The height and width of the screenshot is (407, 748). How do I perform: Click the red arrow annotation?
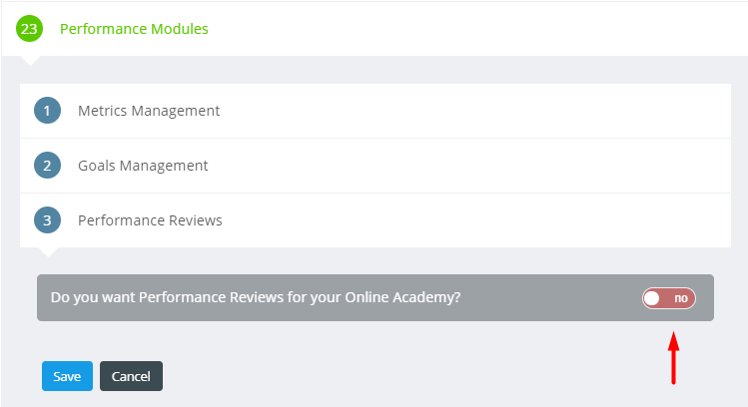pyautogui.click(x=673, y=358)
